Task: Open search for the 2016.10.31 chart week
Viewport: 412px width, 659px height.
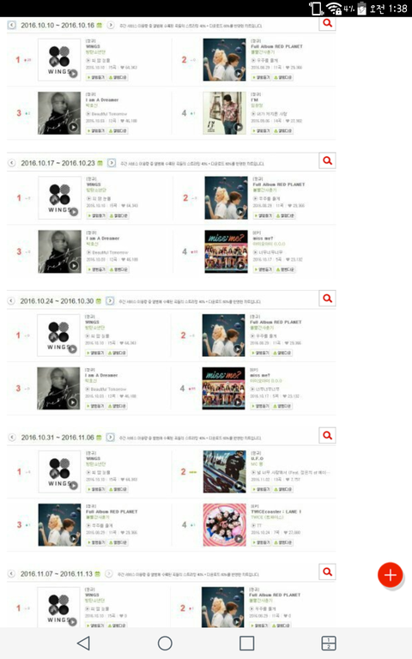Action: pyautogui.click(x=328, y=435)
